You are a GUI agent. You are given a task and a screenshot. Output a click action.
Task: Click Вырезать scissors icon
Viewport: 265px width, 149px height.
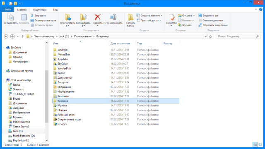coord(32,15)
